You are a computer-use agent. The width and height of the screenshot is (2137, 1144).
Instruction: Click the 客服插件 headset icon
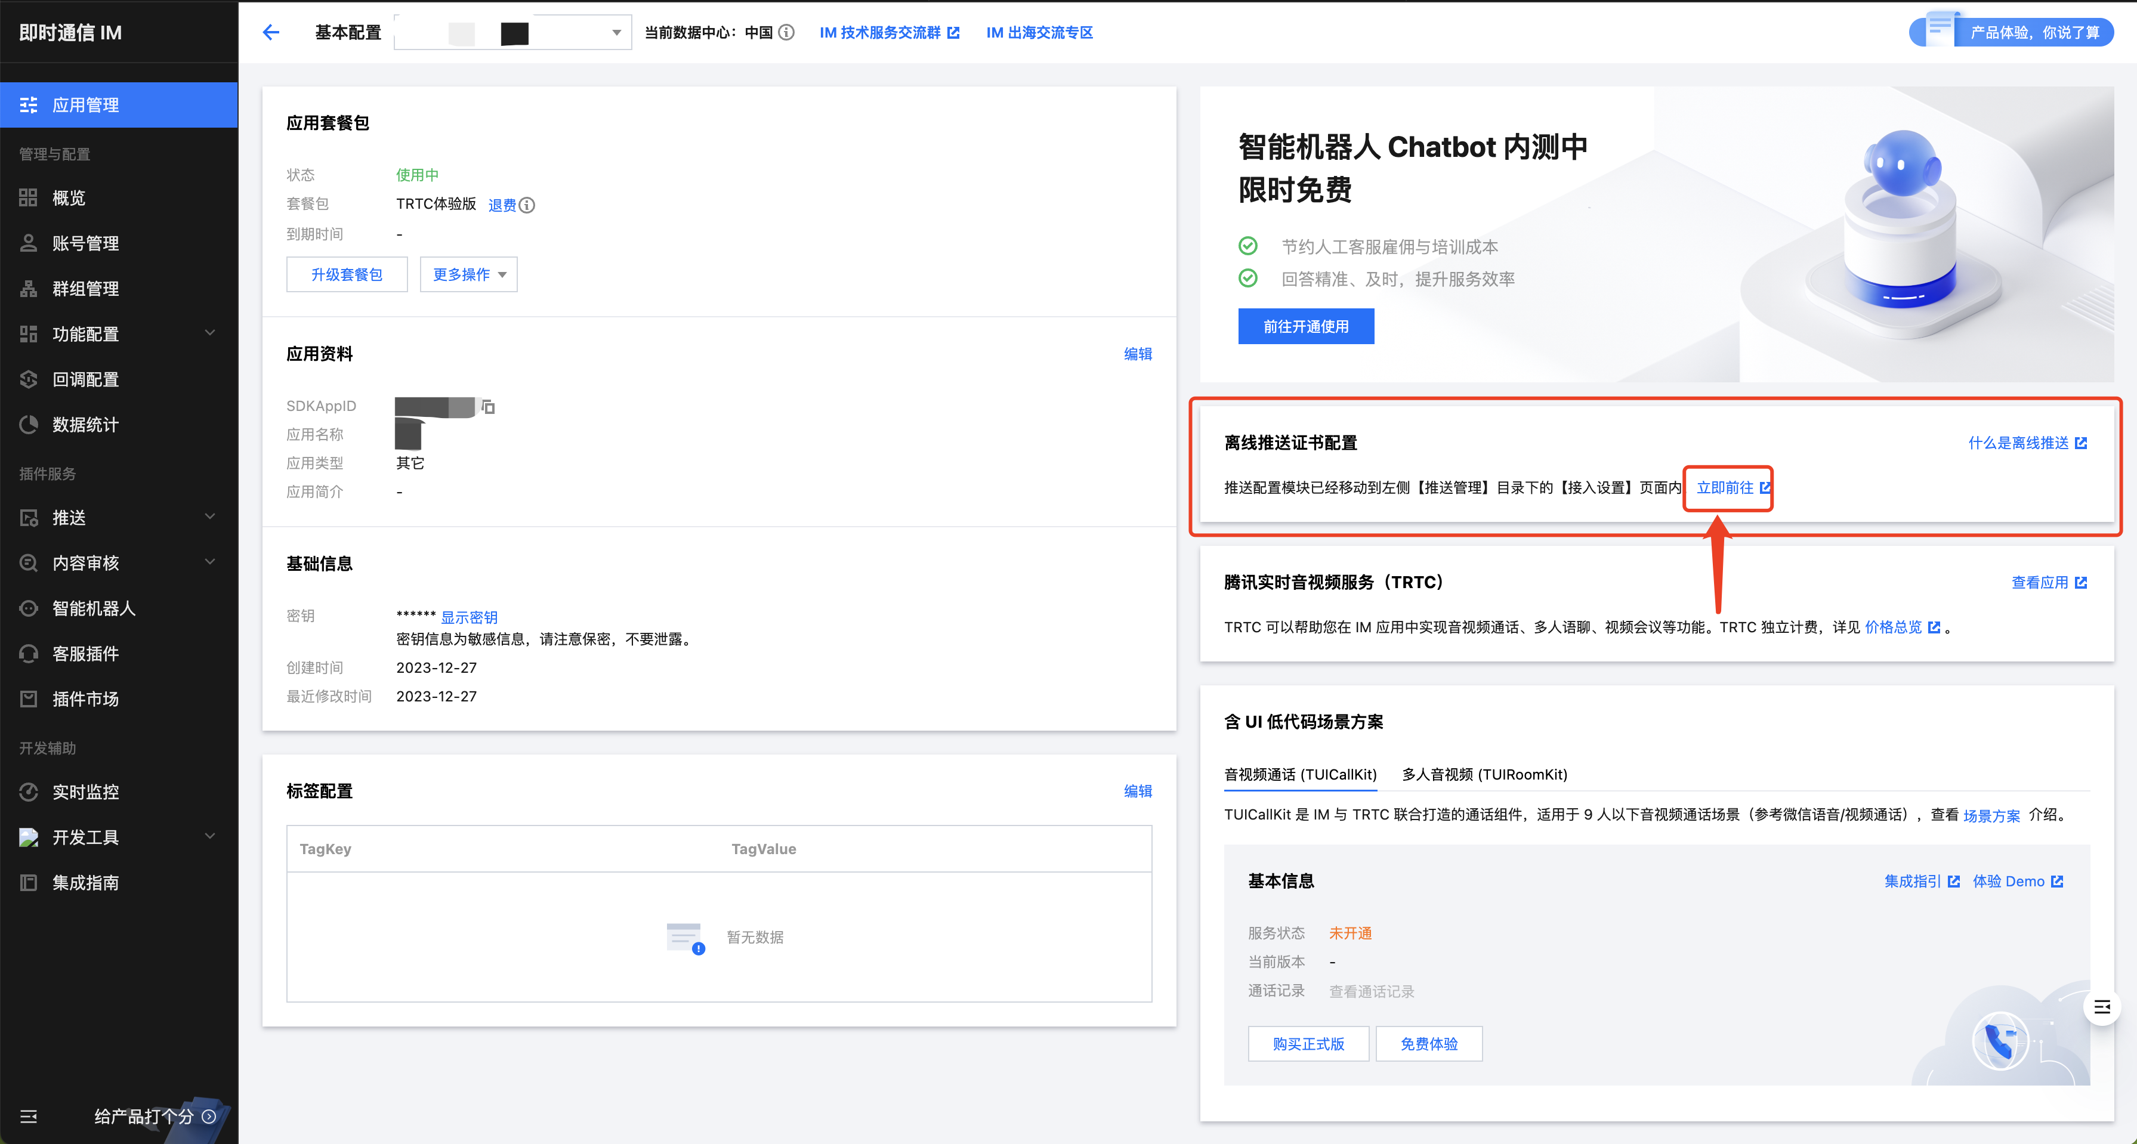tap(28, 654)
